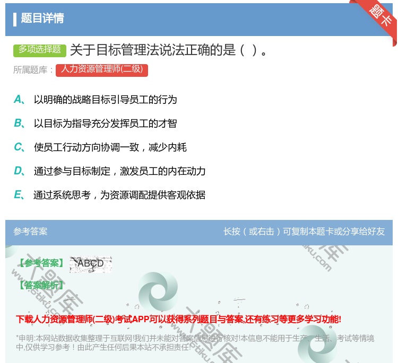Click the 【答案解析】 green label
The height and width of the screenshot is (363, 398).
tap(41, 286)
